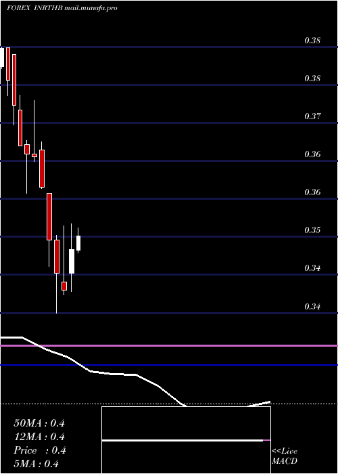Click the bright blue horizontal indicator line

click(169, 365)
